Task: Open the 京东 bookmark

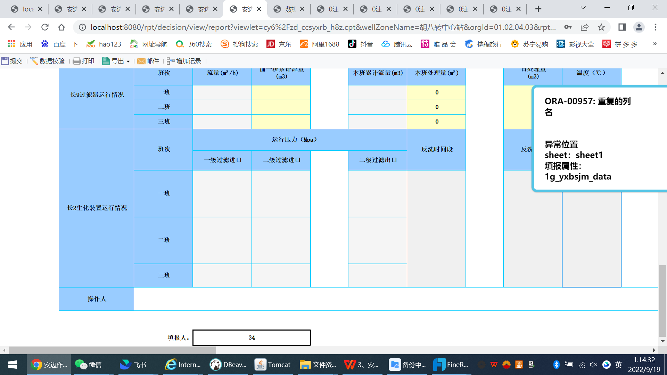Action: click(x=279, y=44)
